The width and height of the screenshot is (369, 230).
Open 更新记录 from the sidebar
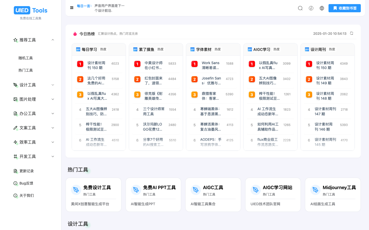click(x=26, y=171)
